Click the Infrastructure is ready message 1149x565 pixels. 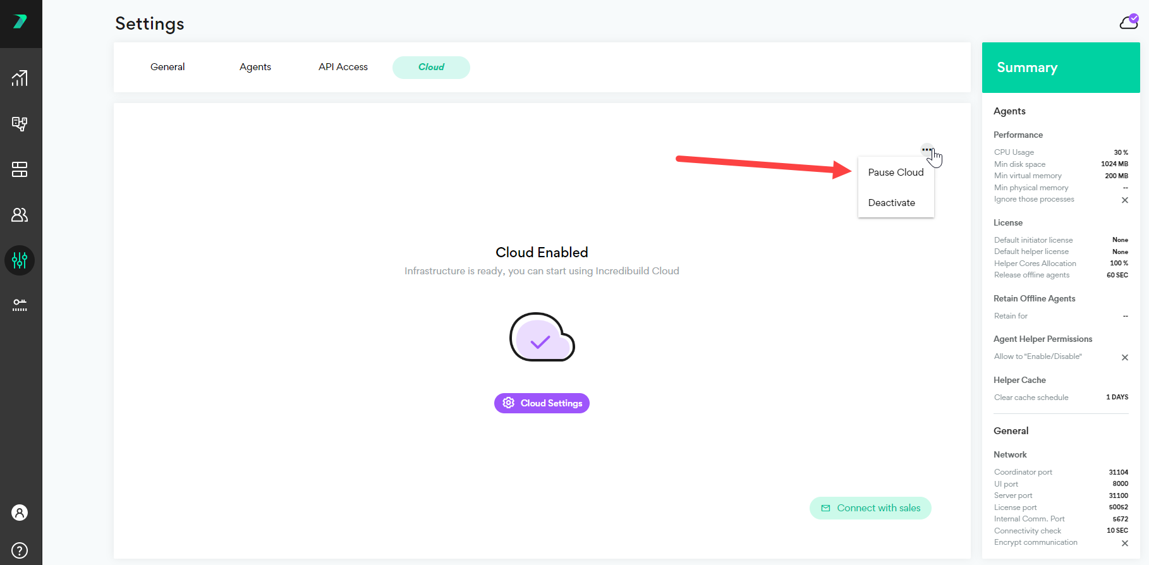coord(542,271)
